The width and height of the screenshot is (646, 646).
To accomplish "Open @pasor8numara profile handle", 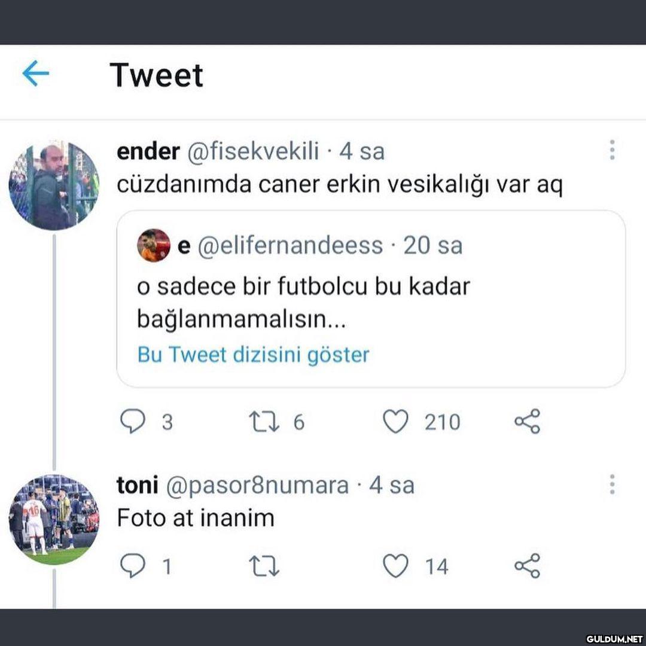I will point(256,485).
